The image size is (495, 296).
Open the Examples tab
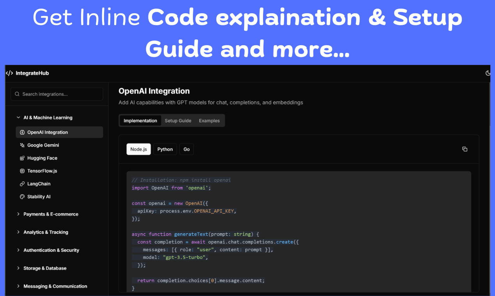209,121
